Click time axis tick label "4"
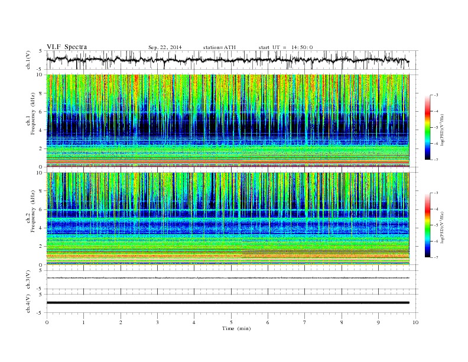Image resolution: width=468 pixels, height=362 pixels. pyautogui.click(x=194, y=322)
